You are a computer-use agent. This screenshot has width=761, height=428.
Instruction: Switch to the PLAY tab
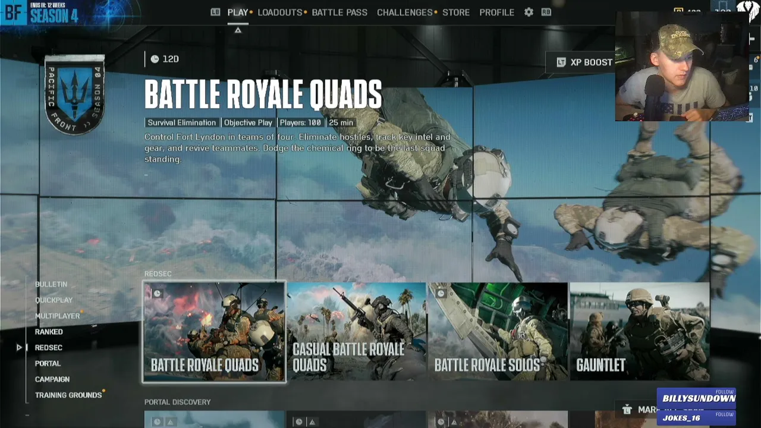(x=238, y=12)
